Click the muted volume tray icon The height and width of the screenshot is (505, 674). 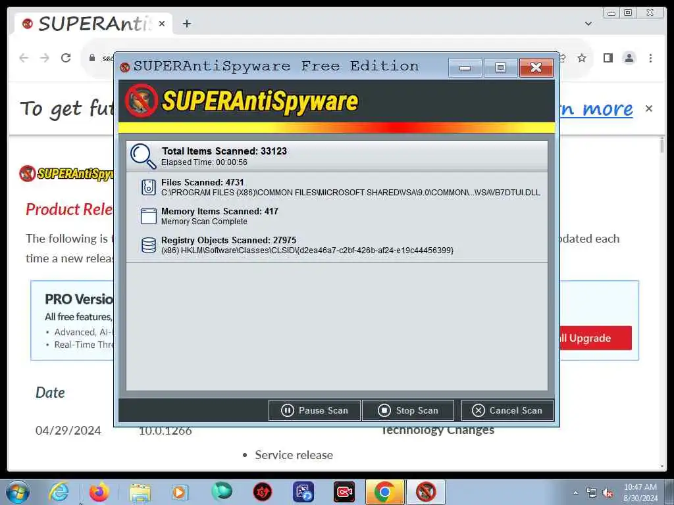pyautogui.click(x=608, y=493)
